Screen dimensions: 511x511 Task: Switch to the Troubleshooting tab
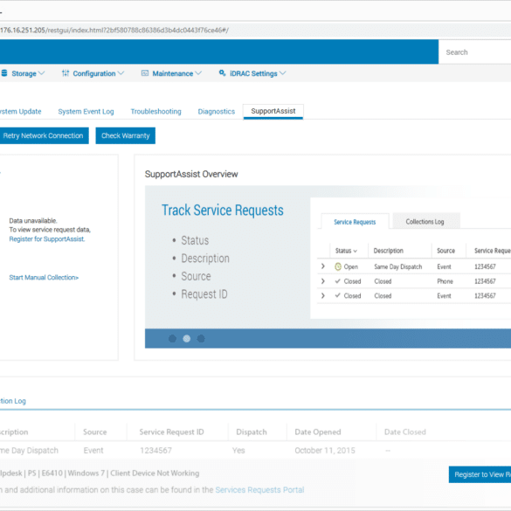[155, 112]
